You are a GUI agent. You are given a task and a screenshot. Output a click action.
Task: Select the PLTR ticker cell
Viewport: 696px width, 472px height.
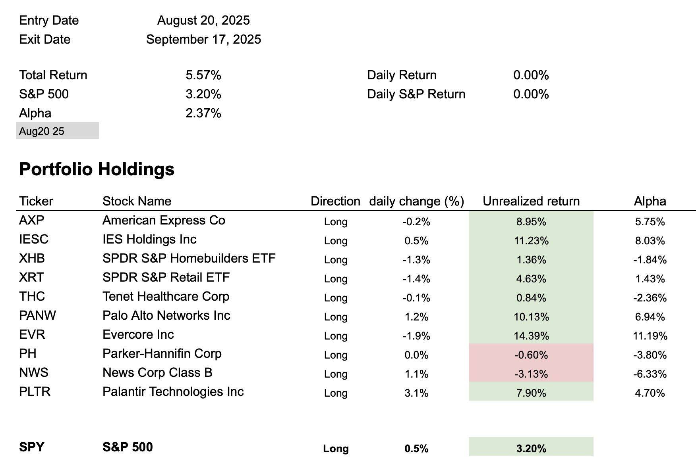pyautogui.click(x=35, y=391)
